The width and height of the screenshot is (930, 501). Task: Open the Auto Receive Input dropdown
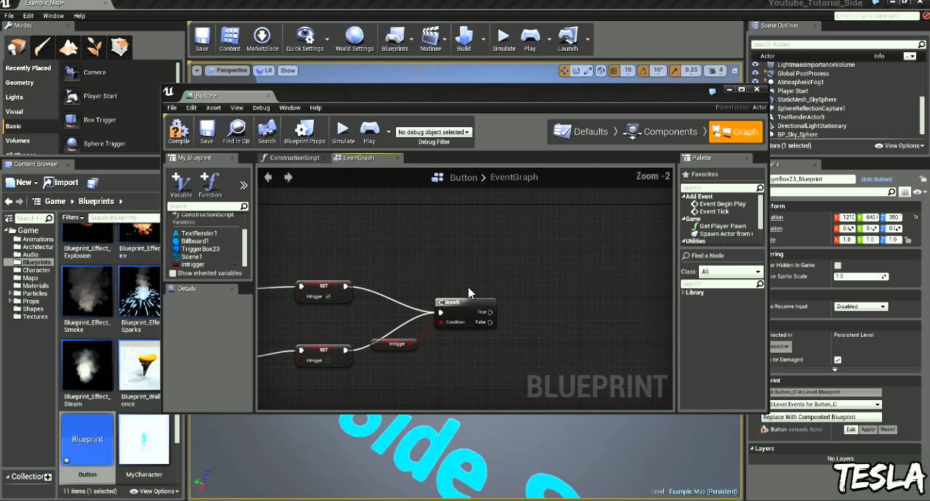(861, 306)
